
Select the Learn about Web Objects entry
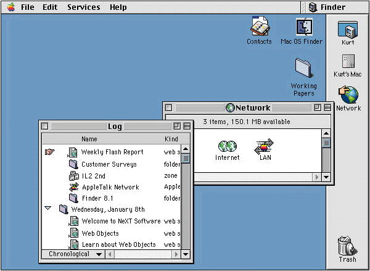pyautogui.click(x=118, y=244)
